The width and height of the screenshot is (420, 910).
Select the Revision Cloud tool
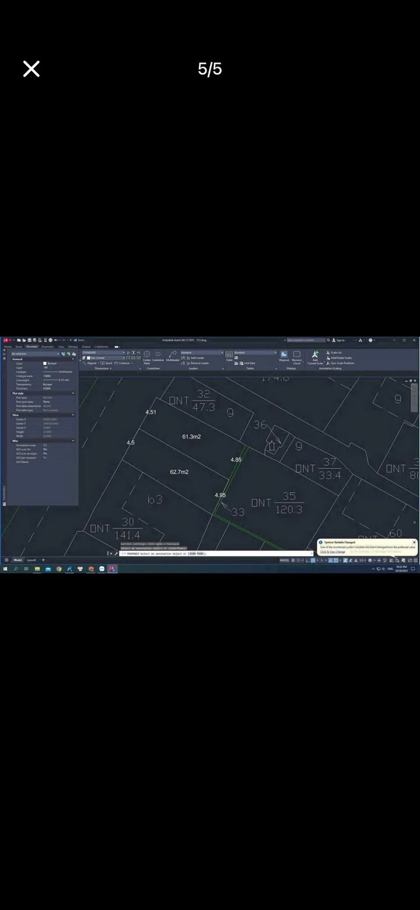pyautogui.click(x=297, y=356)
